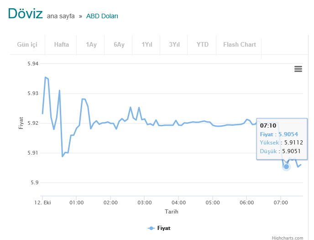Screen dimensions: 314x240
Task: Click the Highcharts.com credit link
Action: (287, 238)
